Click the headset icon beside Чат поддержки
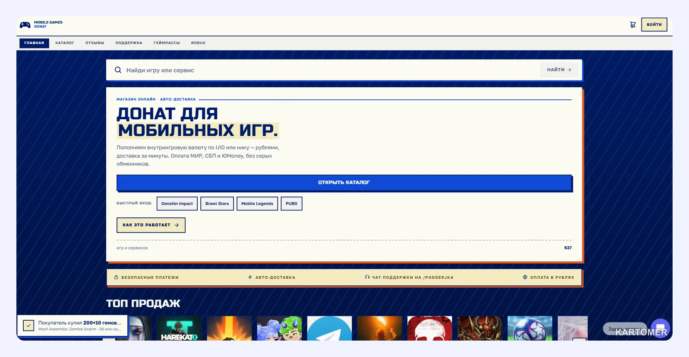 pyautogui.click(x=367, y=277)
